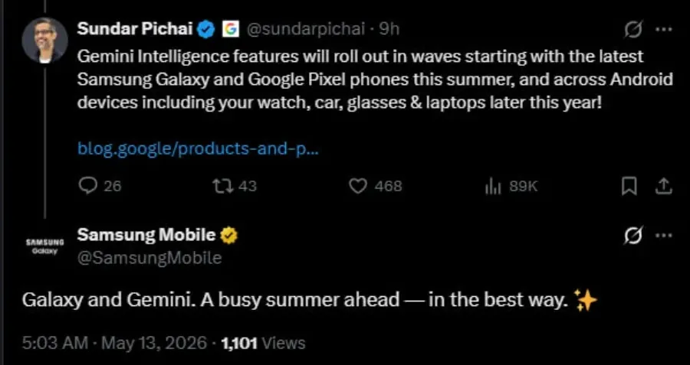This screenshot has width=690, height=365.
Task: Click the Sundar Pichai display name
Action: pyautogui.click(x=135, y=29)
